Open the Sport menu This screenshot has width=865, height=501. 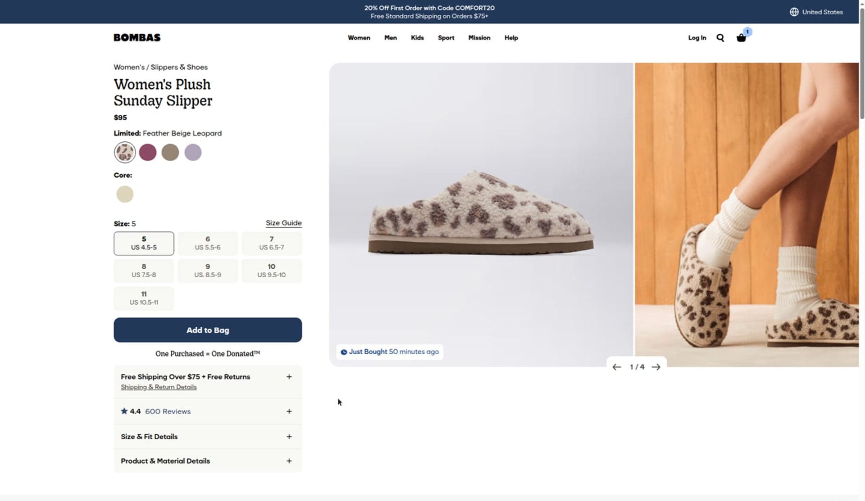click(446, 38)
